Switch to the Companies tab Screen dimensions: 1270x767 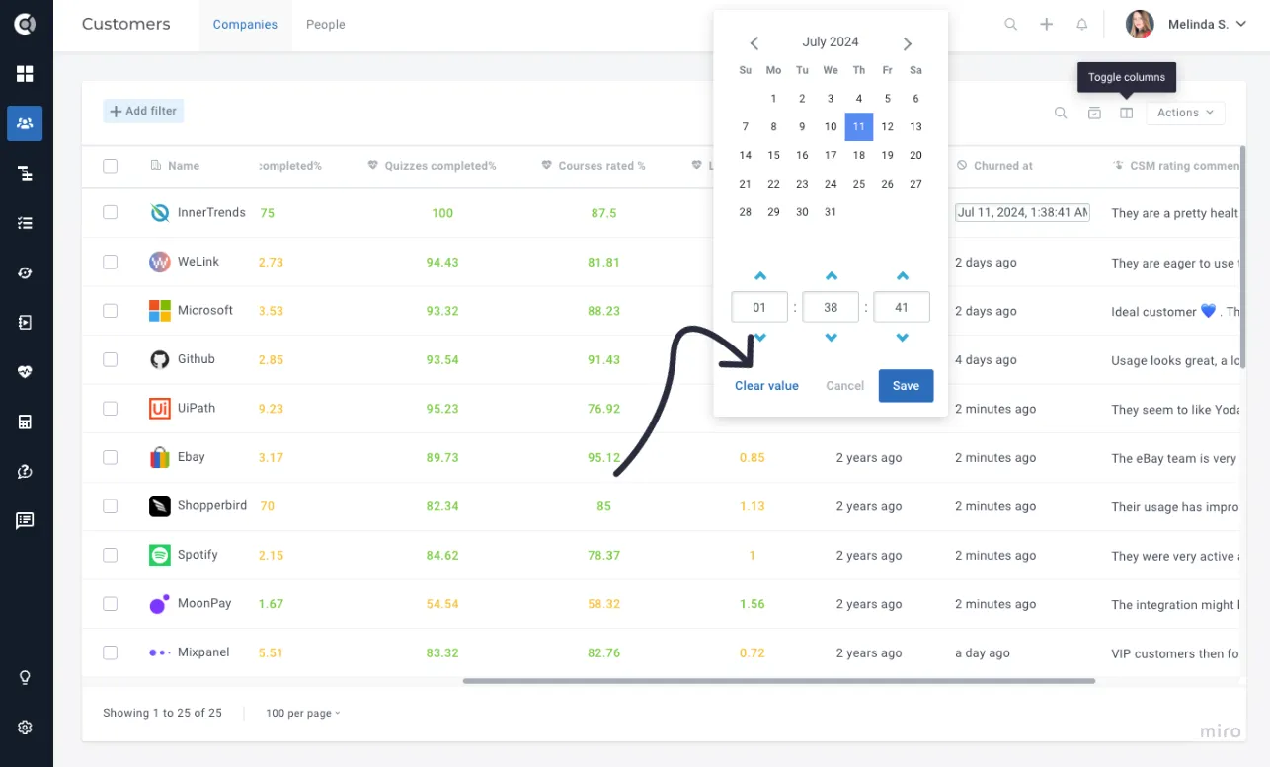pos(245,25)
